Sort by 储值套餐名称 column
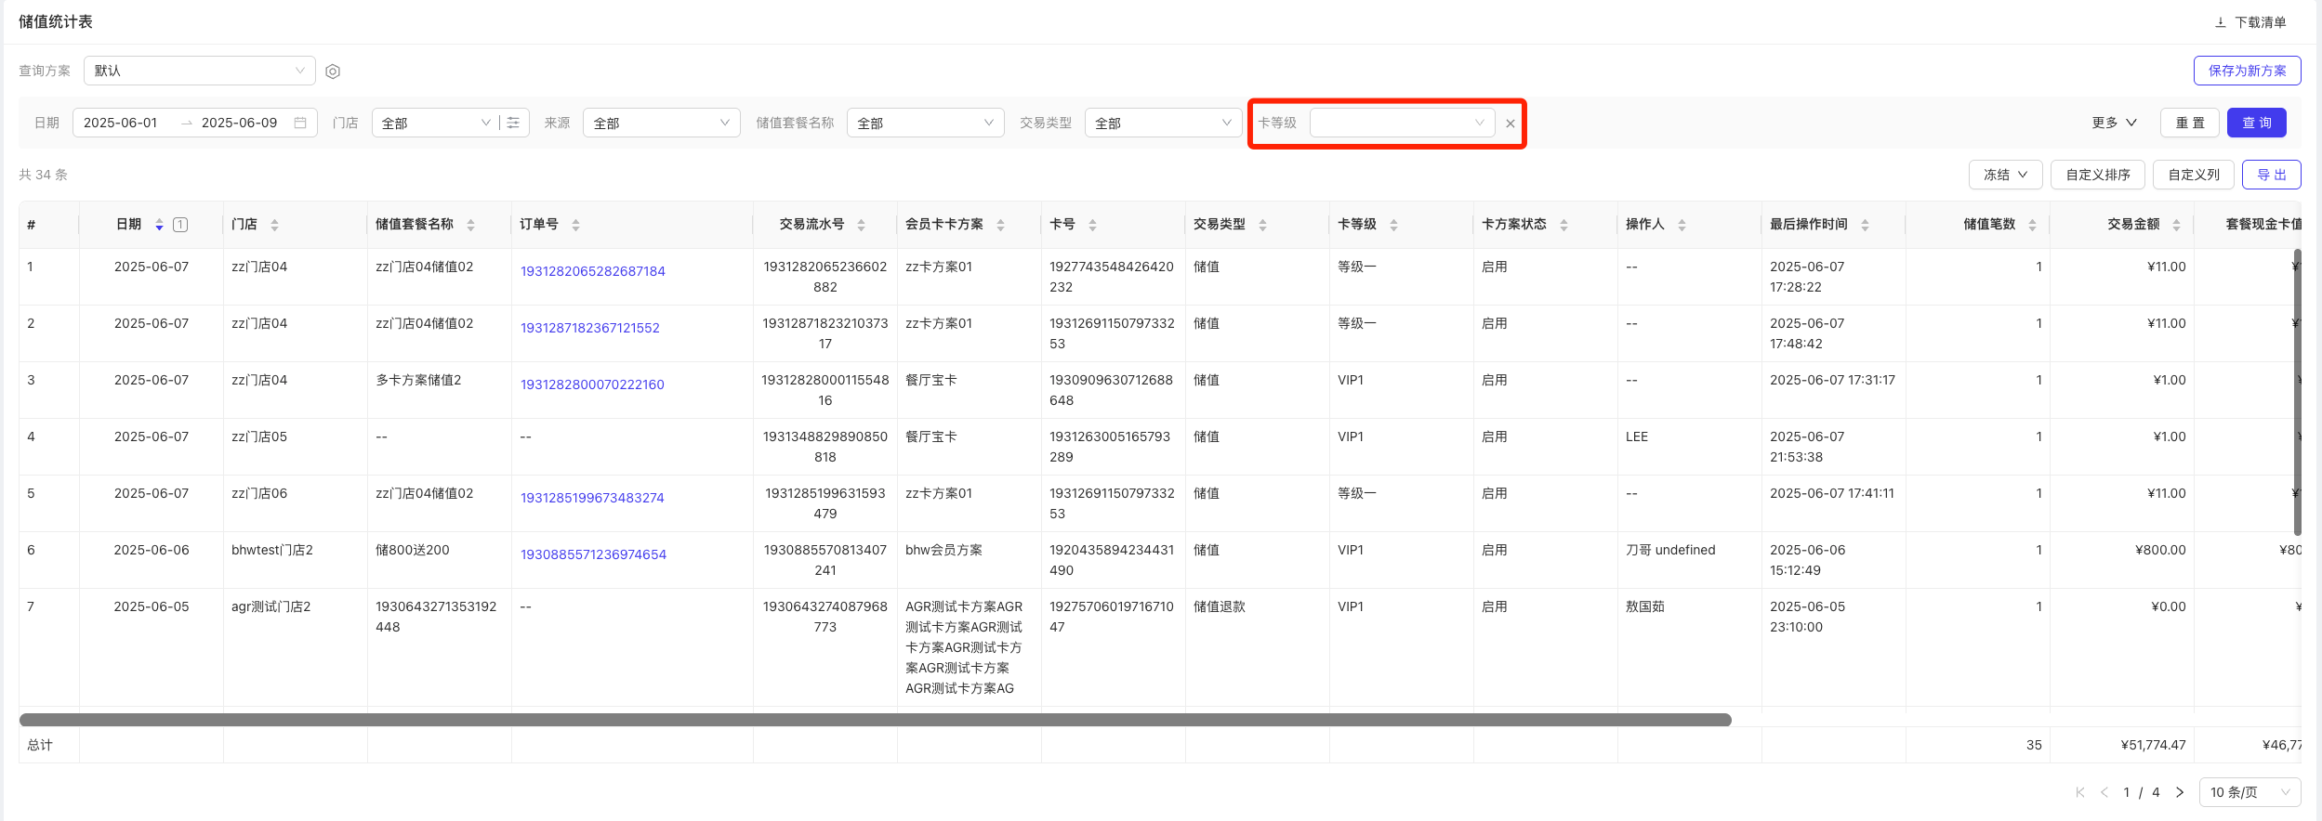Viewport: 2322px width, 821px height. pos(470,225)
